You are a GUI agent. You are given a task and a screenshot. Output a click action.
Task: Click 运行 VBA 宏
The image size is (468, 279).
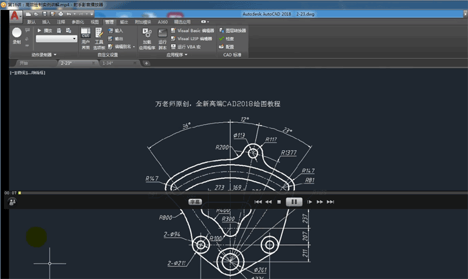186,47
